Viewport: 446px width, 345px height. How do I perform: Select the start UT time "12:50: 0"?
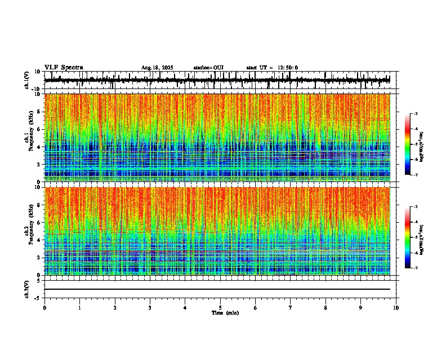pos(288,68)
